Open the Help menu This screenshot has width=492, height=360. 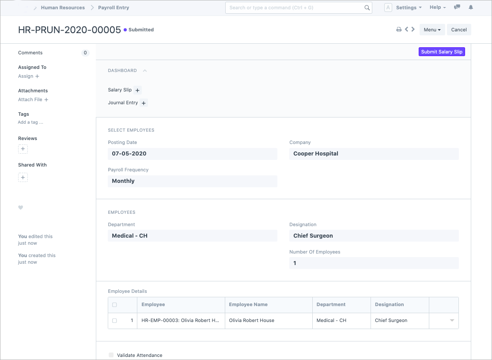(x=437, y=8)
